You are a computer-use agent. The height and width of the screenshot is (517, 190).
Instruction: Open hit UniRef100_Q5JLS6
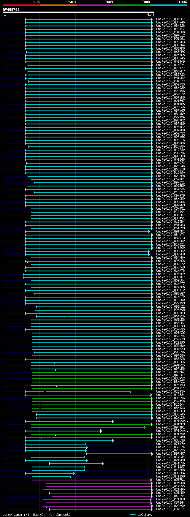click(170, 441)
